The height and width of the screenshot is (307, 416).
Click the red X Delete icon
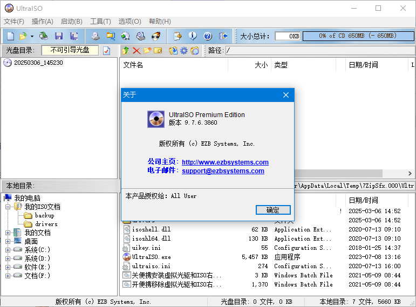pyautogui.click(x=137, y=50)
